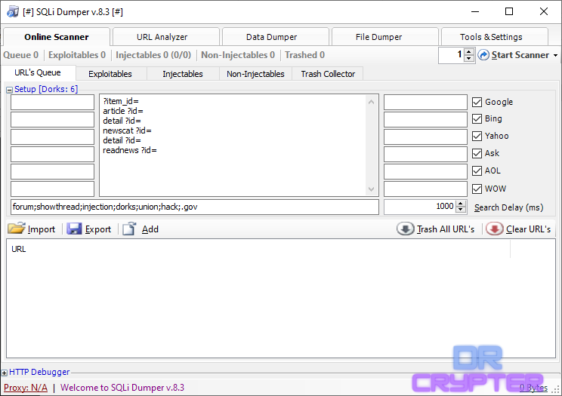
Task: Select the URL's Queue sub-tab
Action: point(38,72)
